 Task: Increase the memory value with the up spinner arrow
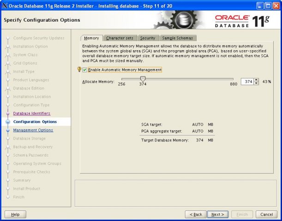click(x=256, y=80)
